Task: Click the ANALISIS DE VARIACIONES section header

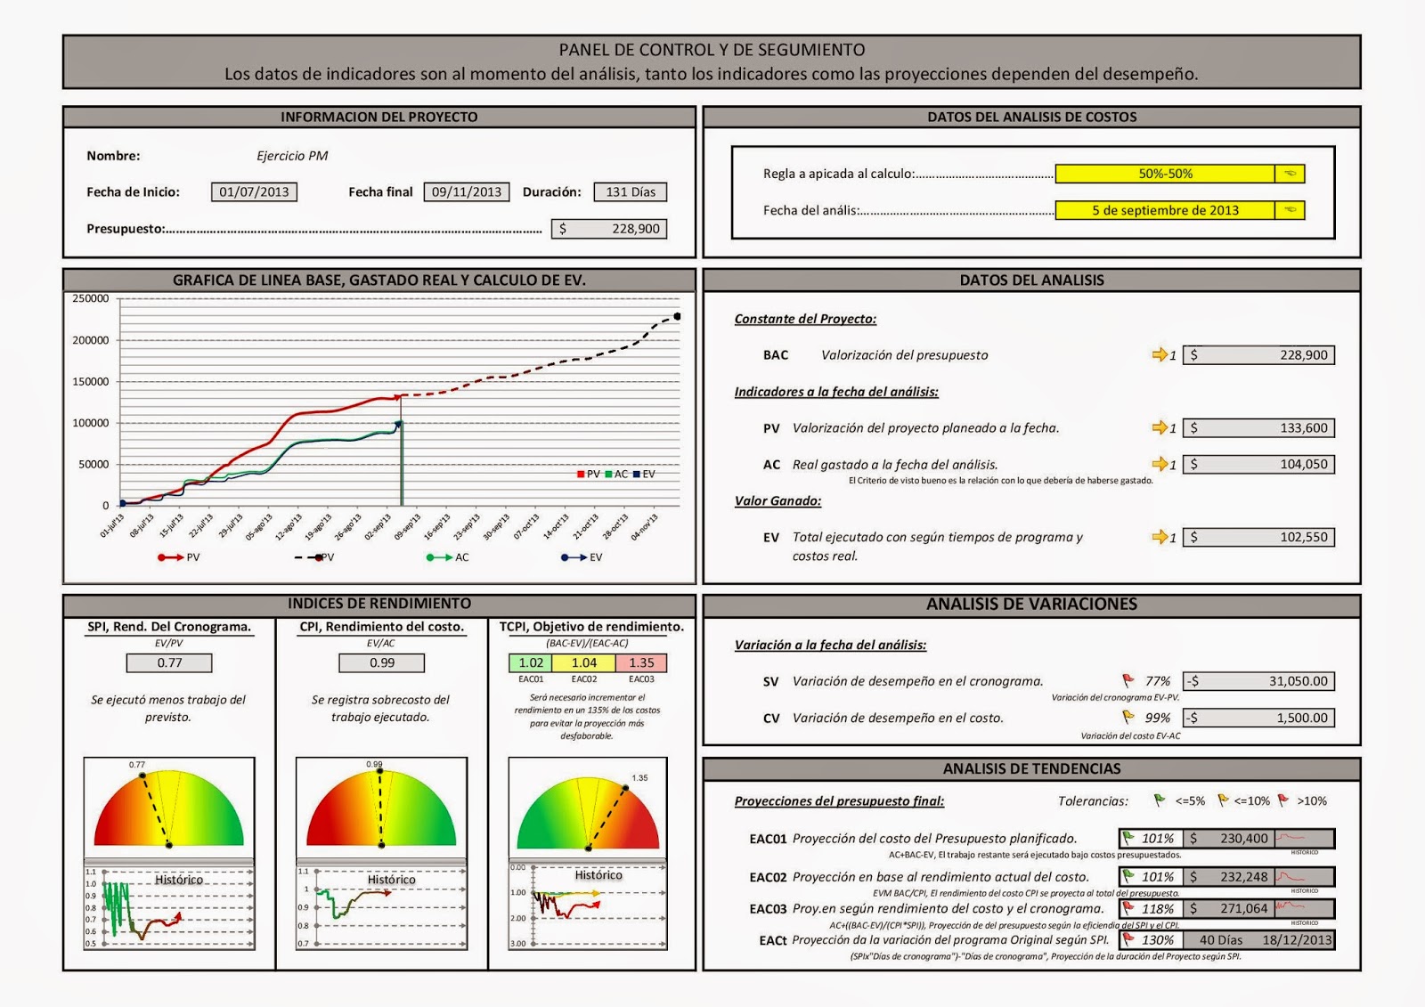Action: pos(1031,604)
